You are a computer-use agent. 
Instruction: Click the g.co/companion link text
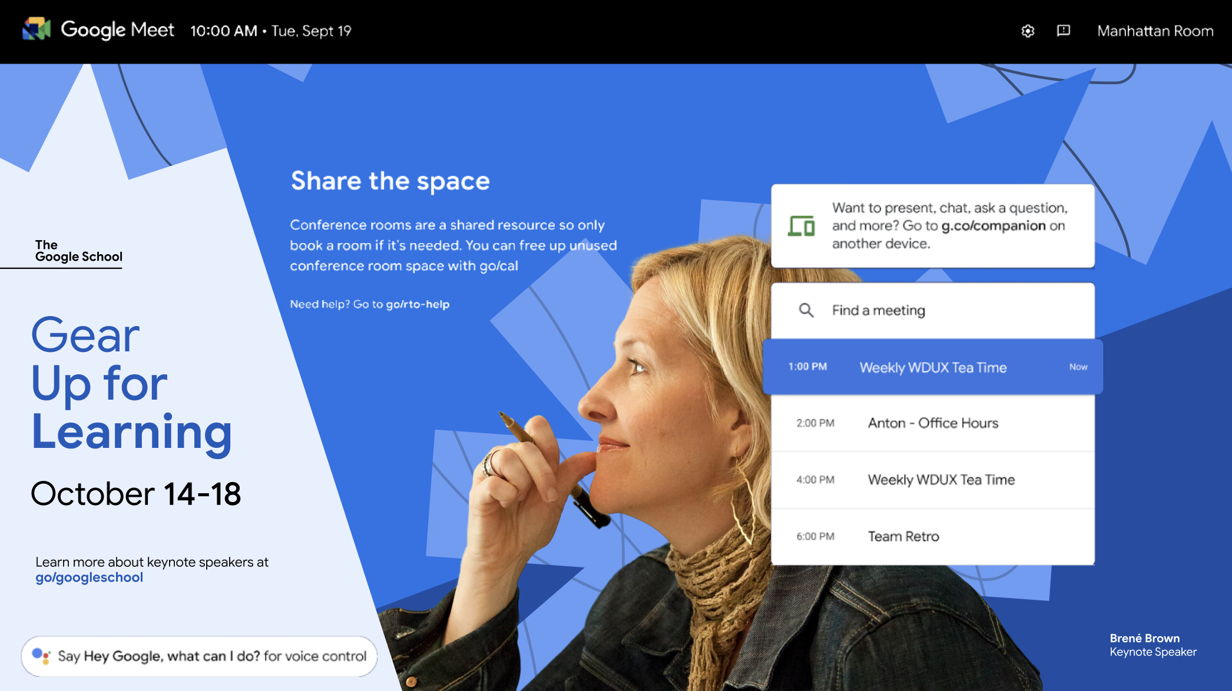[x=993, y=226]
